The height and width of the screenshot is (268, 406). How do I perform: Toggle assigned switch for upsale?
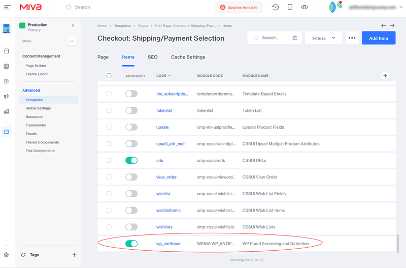131,127
